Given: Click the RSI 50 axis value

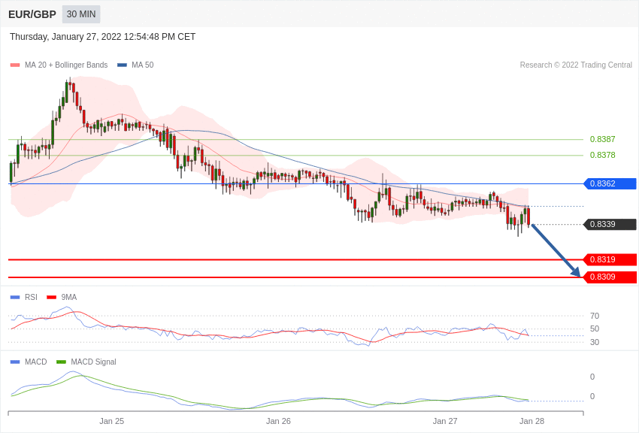Looking at the screenshot, I should coord(595,329).
